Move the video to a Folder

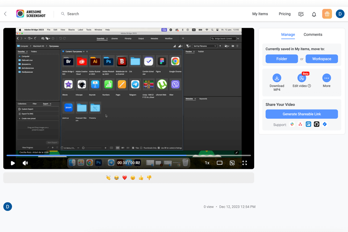282,59
